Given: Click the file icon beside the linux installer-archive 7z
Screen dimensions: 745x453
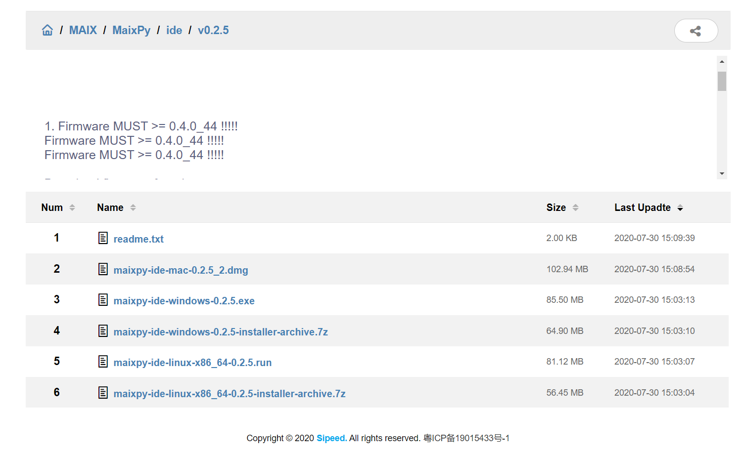Looking at the screenshot, I should (103, 392).
